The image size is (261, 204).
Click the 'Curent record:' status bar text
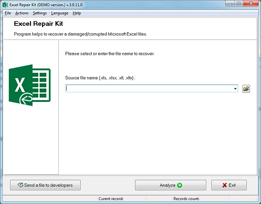111,199
